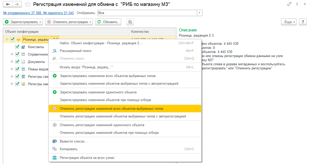The height and width of the screenshot is (164, 309).
Task: Click the Описание heading text
Action: click(x=188, y=30)
